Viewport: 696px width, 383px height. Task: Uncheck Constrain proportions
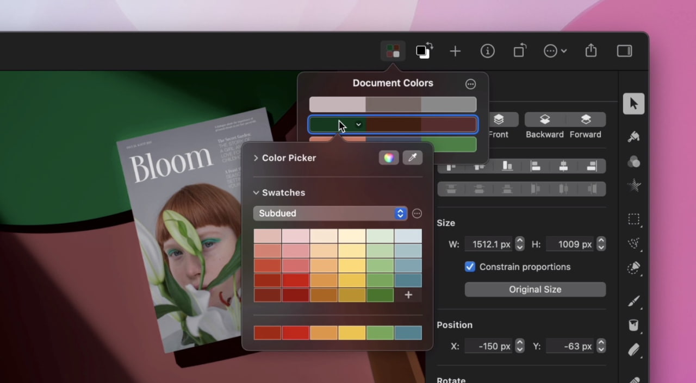pos(470,267)
